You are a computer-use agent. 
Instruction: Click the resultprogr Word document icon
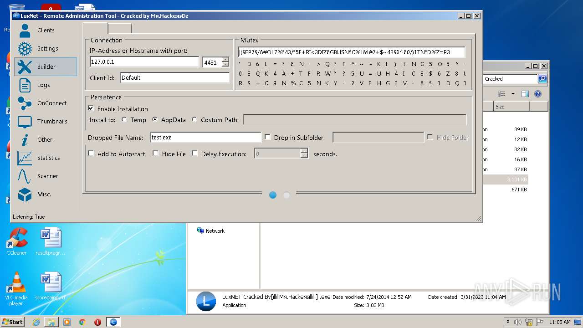tap(50, 241)
